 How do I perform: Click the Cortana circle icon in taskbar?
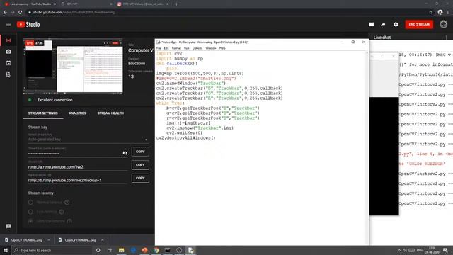98,250
